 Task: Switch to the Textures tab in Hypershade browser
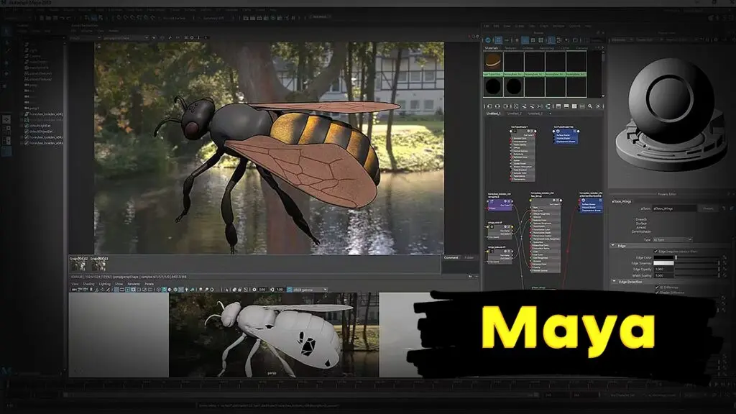[510, 48]
